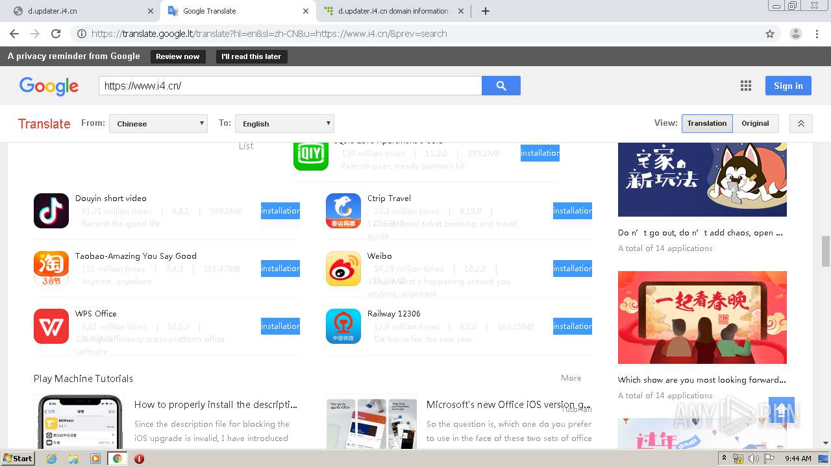The width and height of the screenshot is (831, 467).
Task: Click the iQIYI installation button
Action: [x=540, y=153]
